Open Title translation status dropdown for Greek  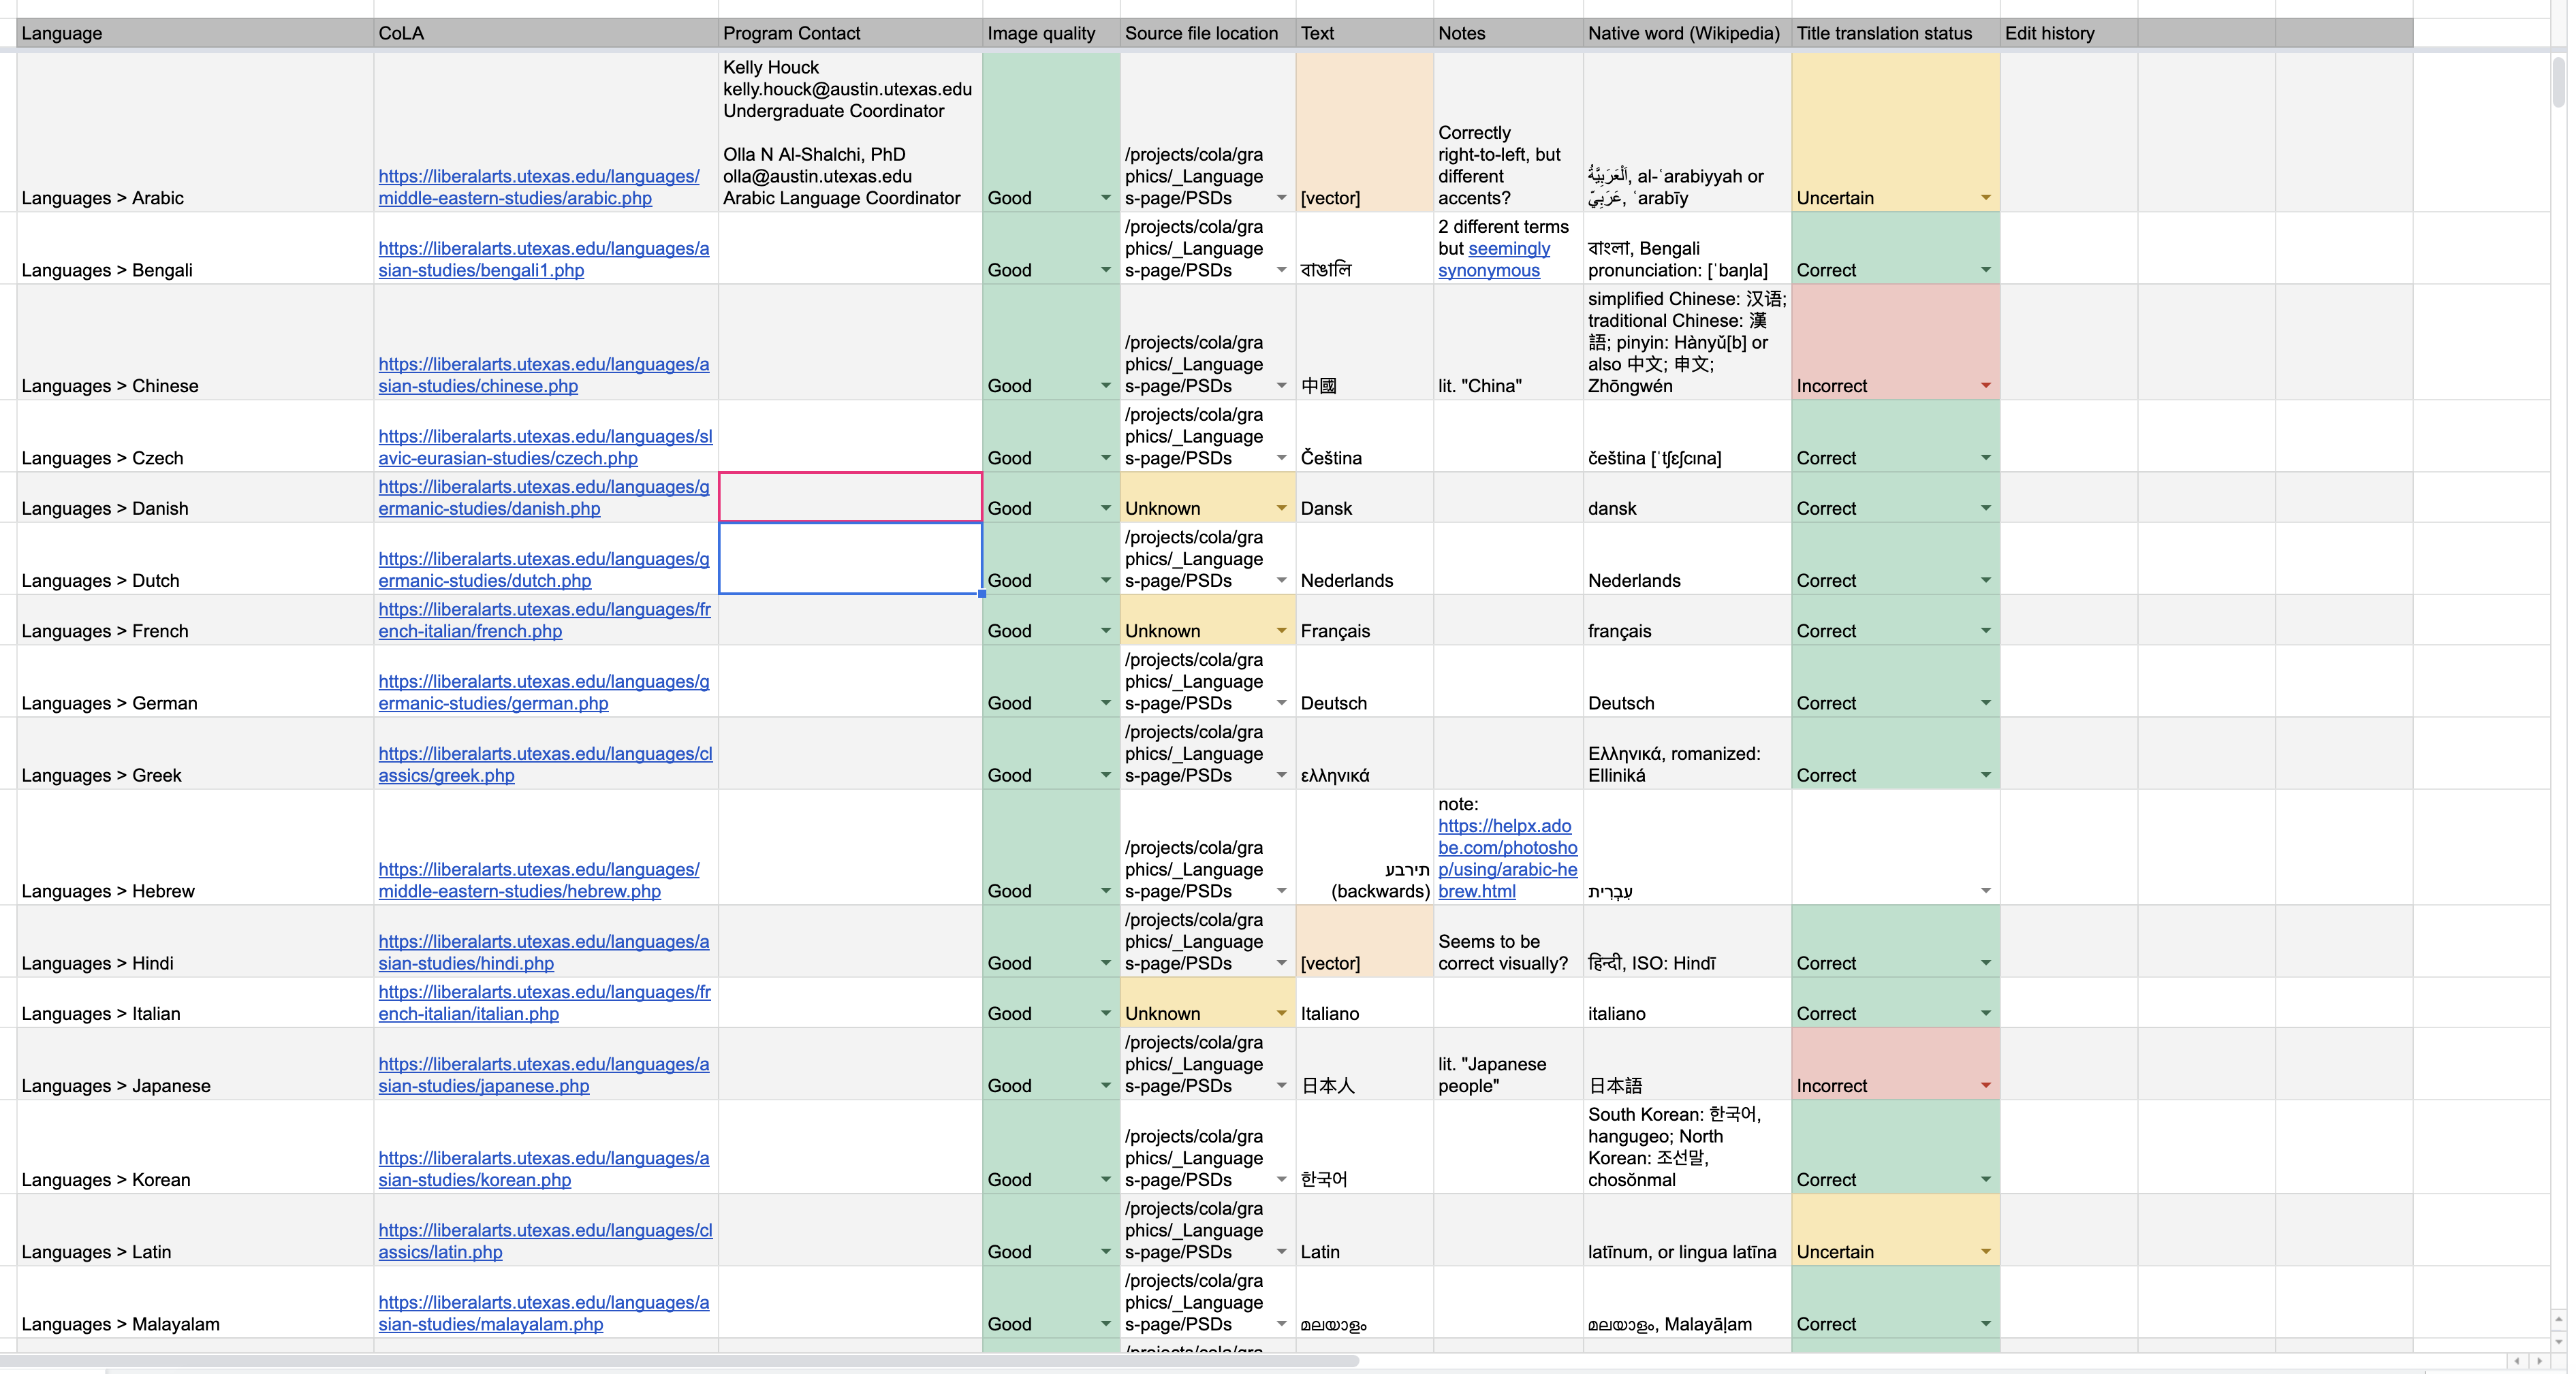1985,776
